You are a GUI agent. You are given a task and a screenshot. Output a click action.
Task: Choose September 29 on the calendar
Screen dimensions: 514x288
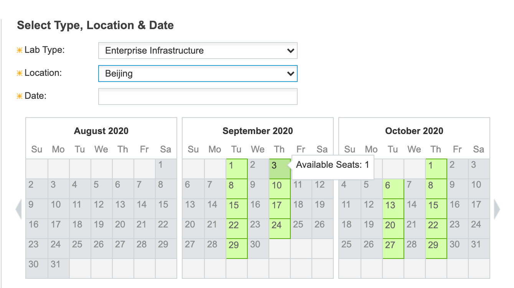coord(237,249)
